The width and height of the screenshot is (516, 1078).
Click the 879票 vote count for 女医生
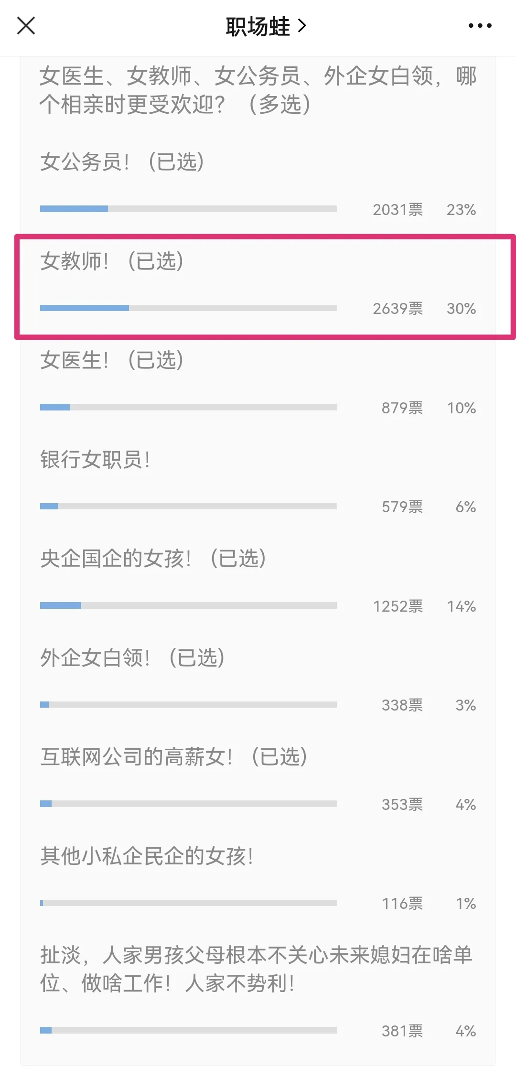(x=402, y=408)
